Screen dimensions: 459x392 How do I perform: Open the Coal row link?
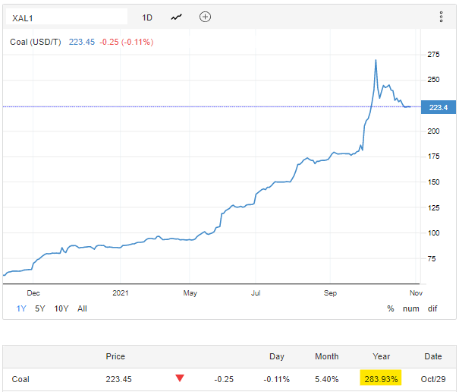[20, 379]
